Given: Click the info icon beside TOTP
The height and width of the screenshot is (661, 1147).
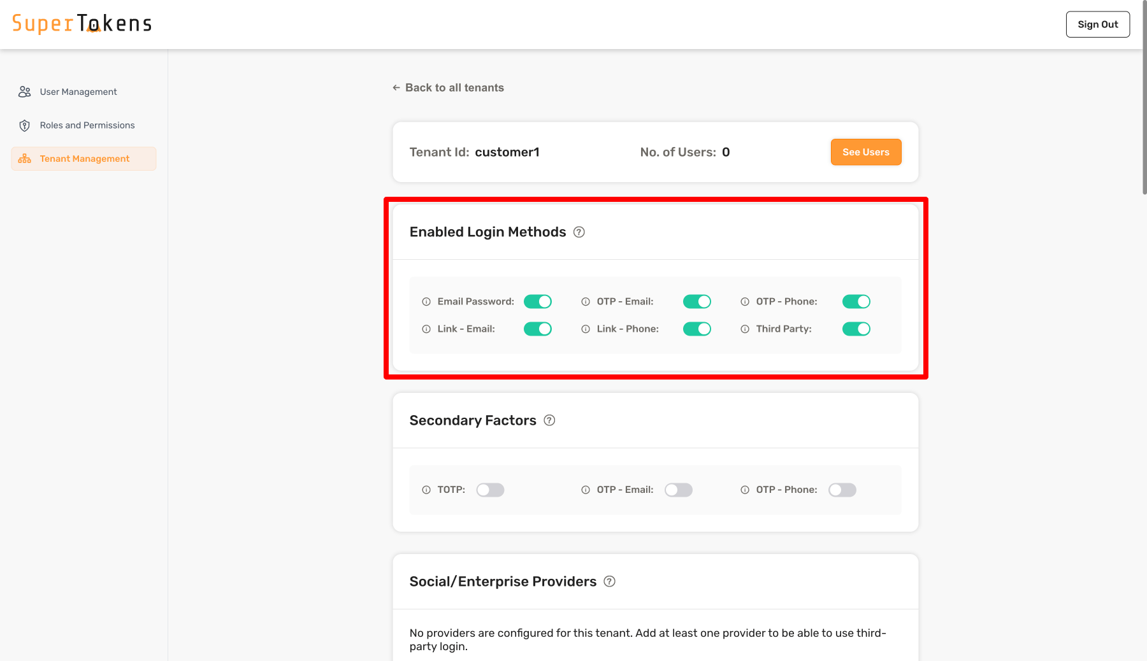Looking at the screenshot, I should tap(426, 490).
